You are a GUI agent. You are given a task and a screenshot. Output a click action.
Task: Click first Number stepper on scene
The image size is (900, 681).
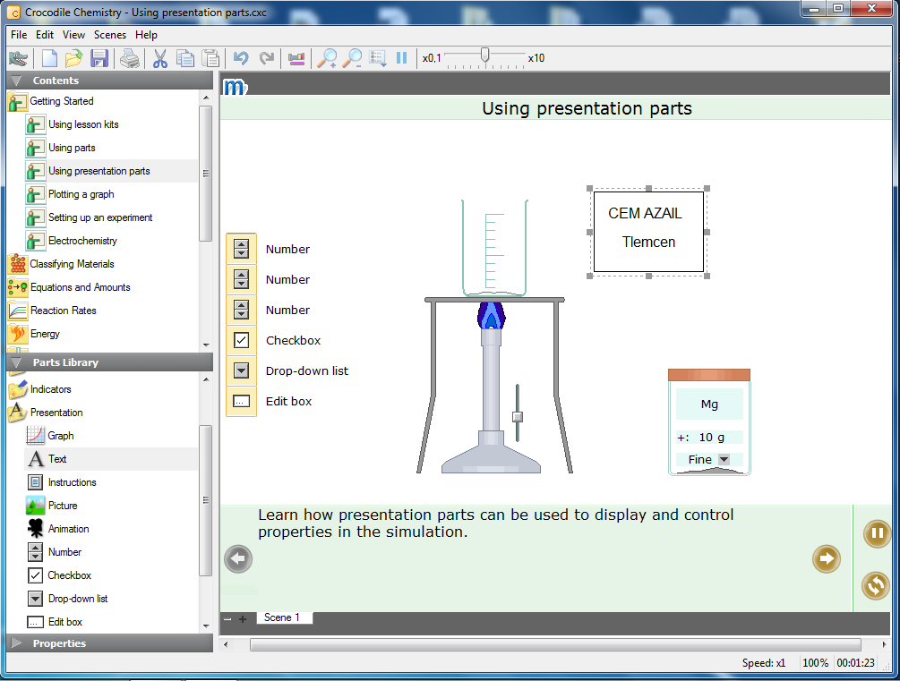click(x=241, y=249)
